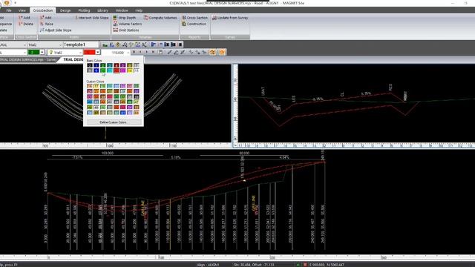
Task: Go to the next cross section station
Action: 147,53
